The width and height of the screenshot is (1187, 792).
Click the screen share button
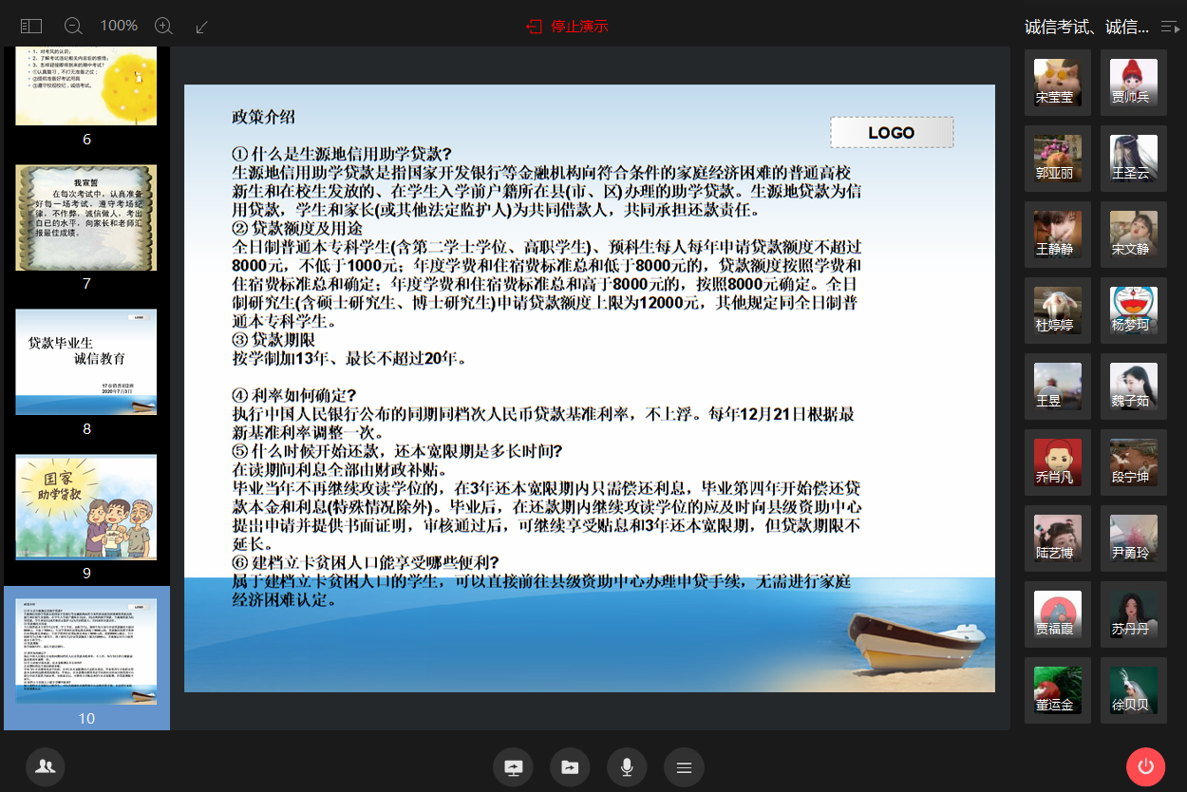click(513, 767)
